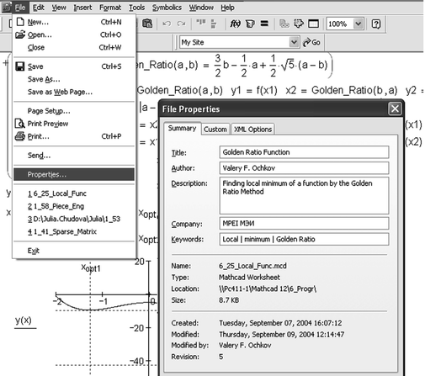Click the Author input field
The height and width of the screenshot is (376, 425).
[304, 168]
